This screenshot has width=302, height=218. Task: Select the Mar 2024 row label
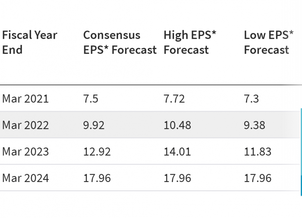pos(25,178)
